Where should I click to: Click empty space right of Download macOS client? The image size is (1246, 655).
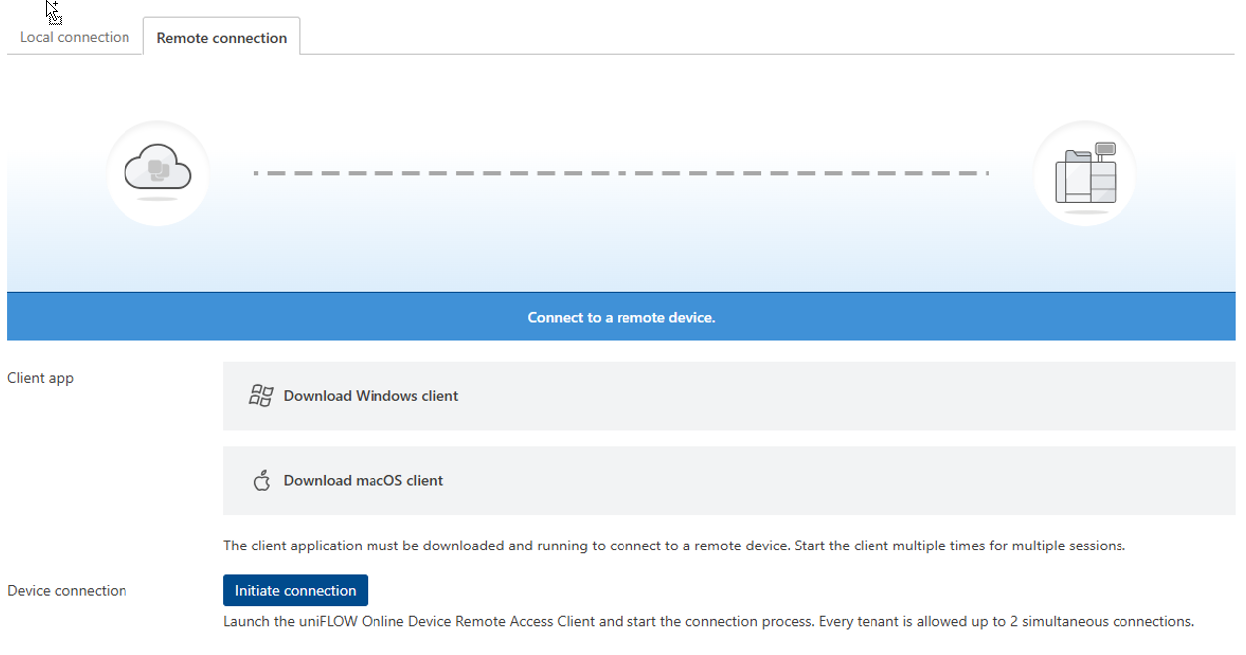tap(847, 481)
